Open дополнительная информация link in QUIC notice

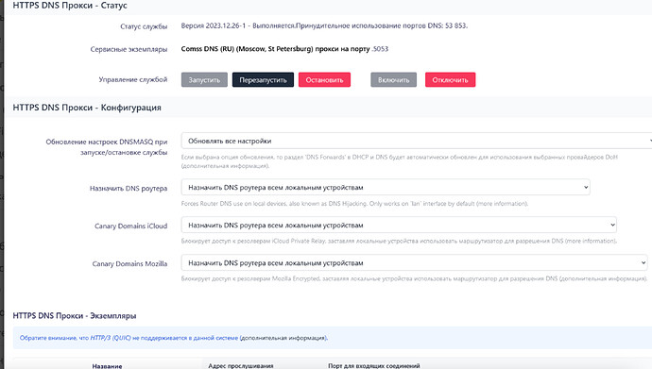pyautogui.click(x=283, y=338)
